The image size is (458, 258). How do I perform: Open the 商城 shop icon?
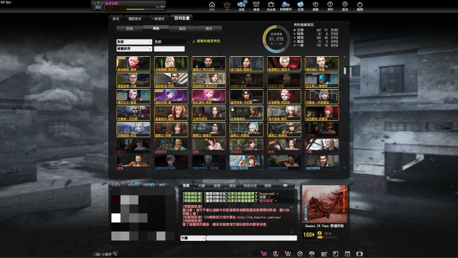click(x=256, y=6)
